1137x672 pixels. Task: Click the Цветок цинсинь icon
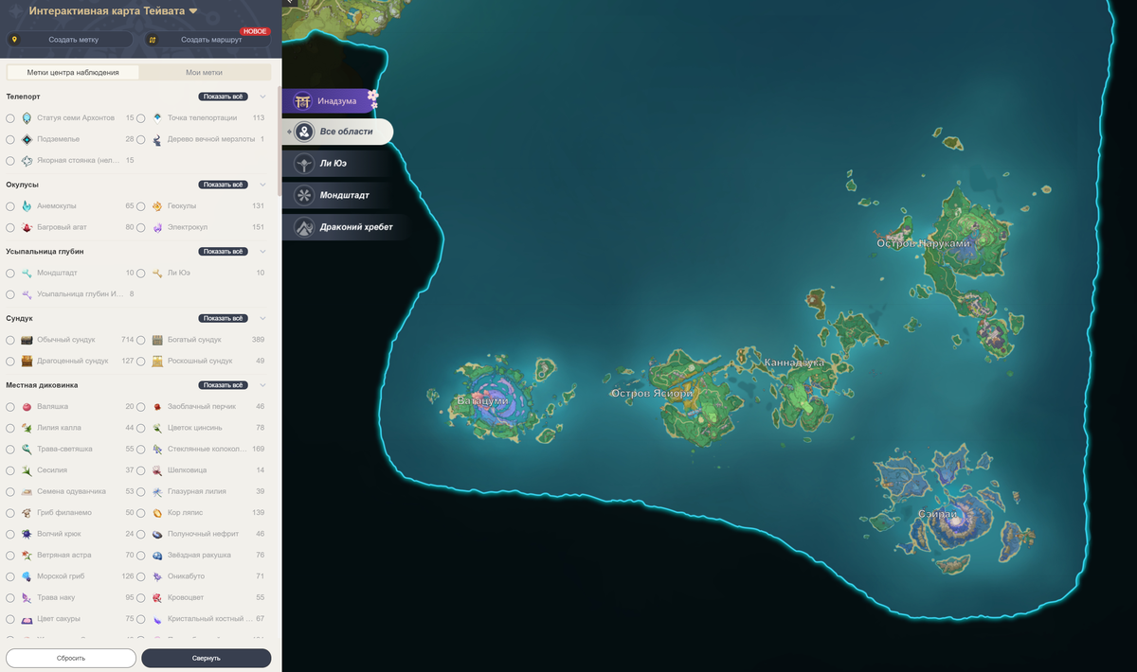click(157, 428)
